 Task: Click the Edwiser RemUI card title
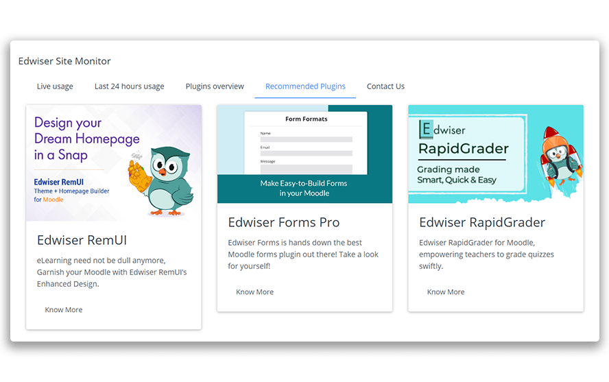coord(82,240)
